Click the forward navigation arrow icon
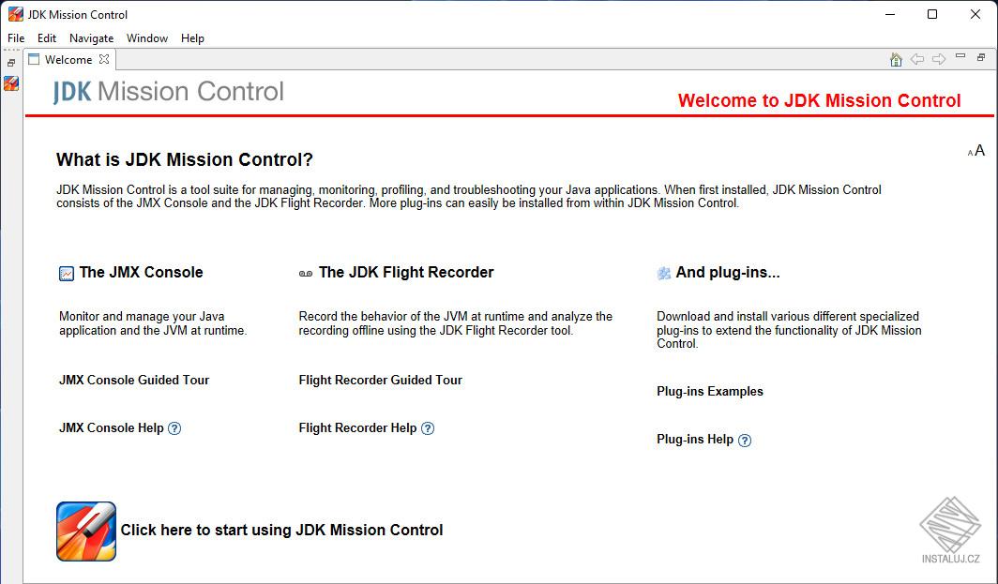998x584 pixels. [939, 59]
